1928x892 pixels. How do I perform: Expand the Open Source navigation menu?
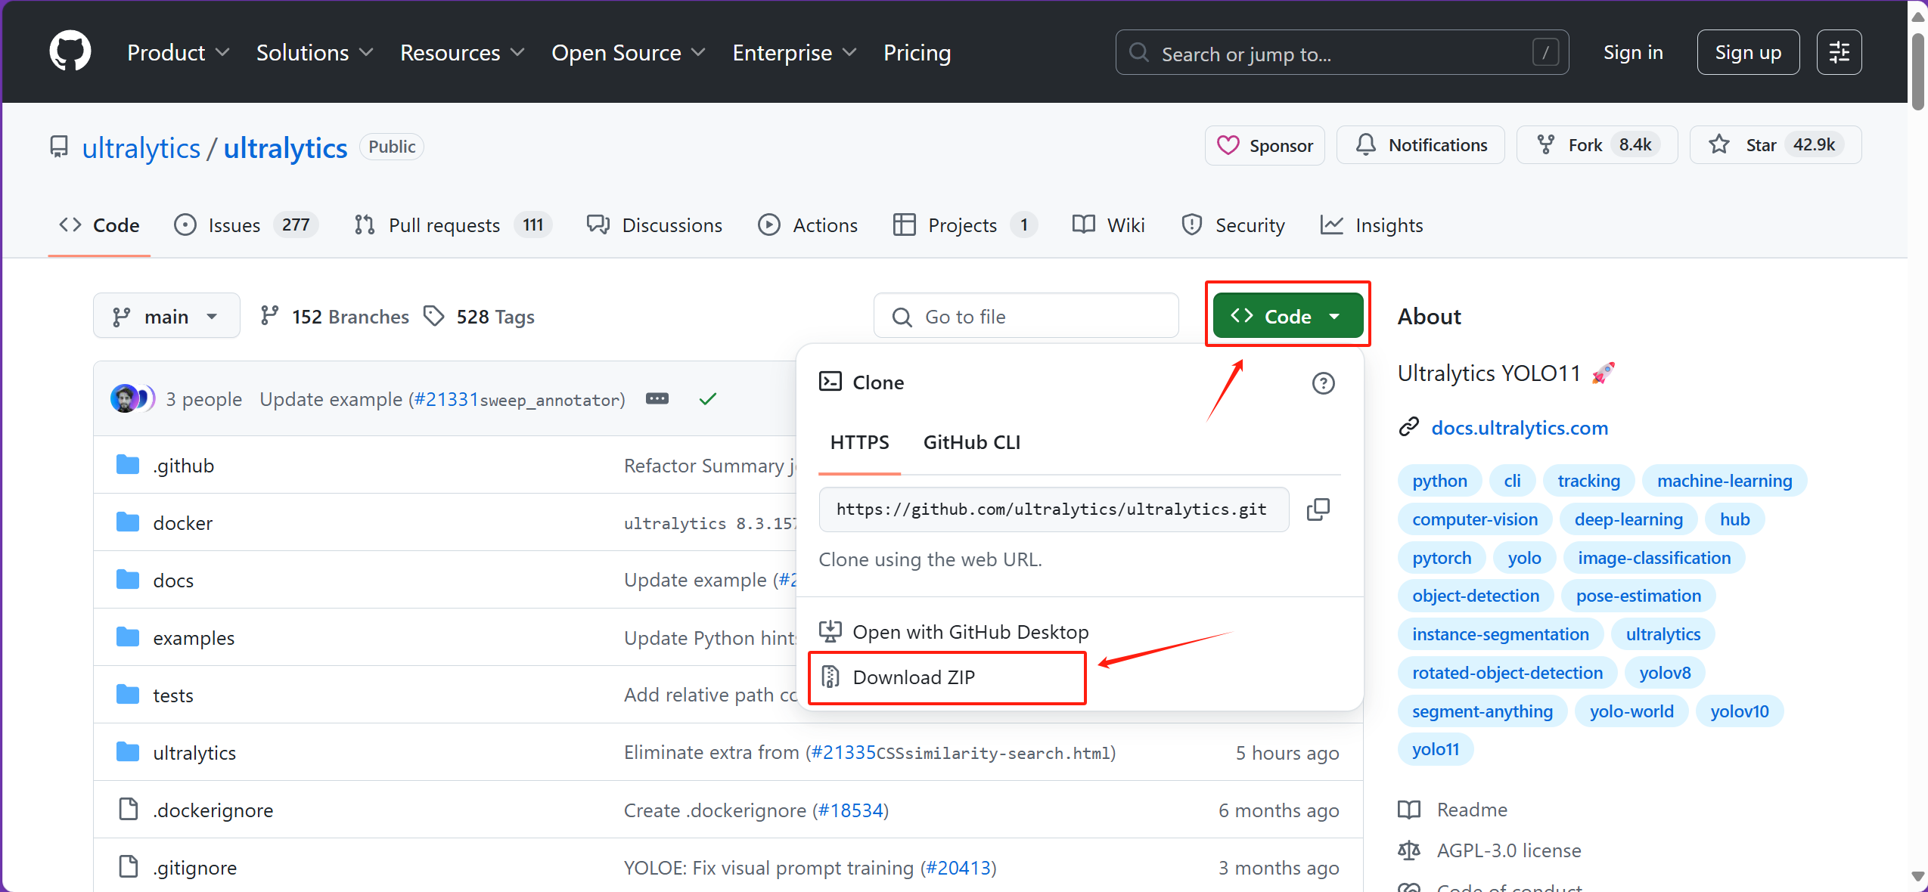click(628, 52)
